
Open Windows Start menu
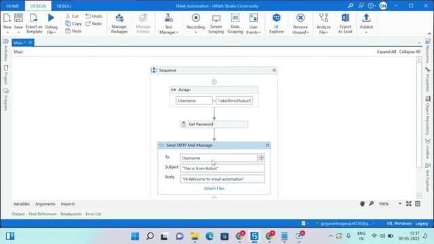click(135, 237)
